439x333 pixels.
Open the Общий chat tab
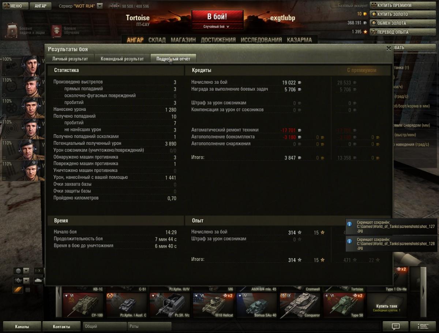[104, 326]
